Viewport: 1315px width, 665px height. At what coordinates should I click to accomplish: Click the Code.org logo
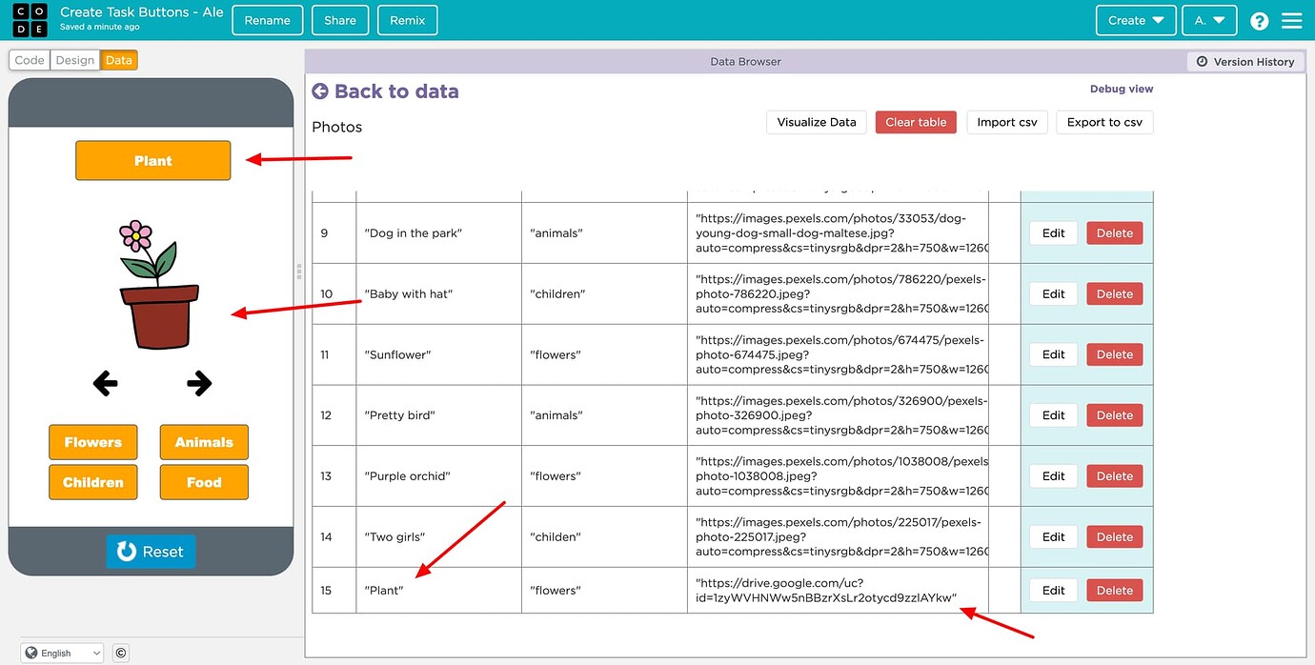(30, 20)
